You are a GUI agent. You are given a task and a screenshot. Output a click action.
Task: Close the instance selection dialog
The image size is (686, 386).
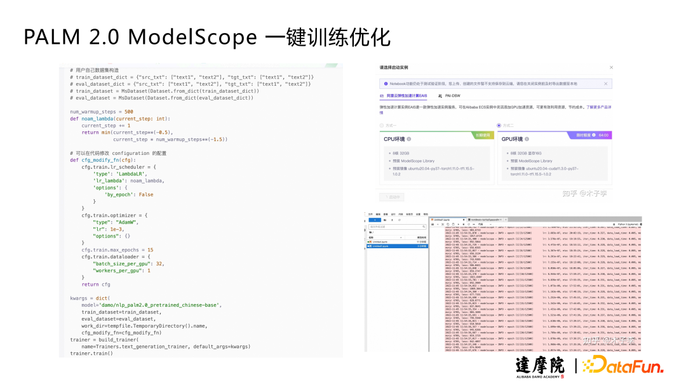coord(611,67)
